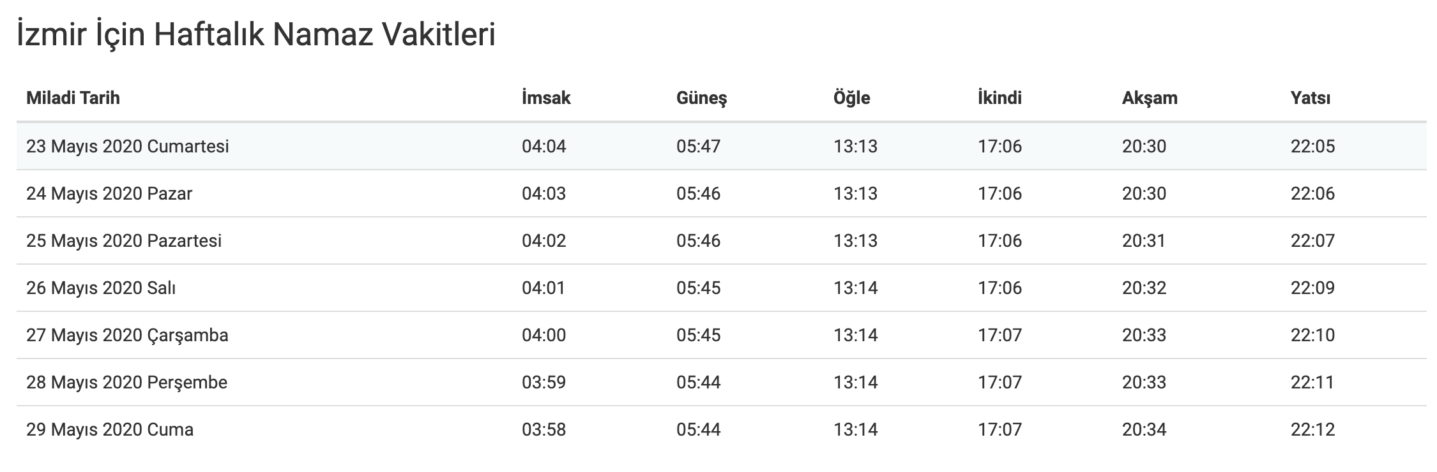Image resolution: width=1437 pixels, height=472 pixels.
Task: Select the Akşam column header
Action: (1150, 98)
